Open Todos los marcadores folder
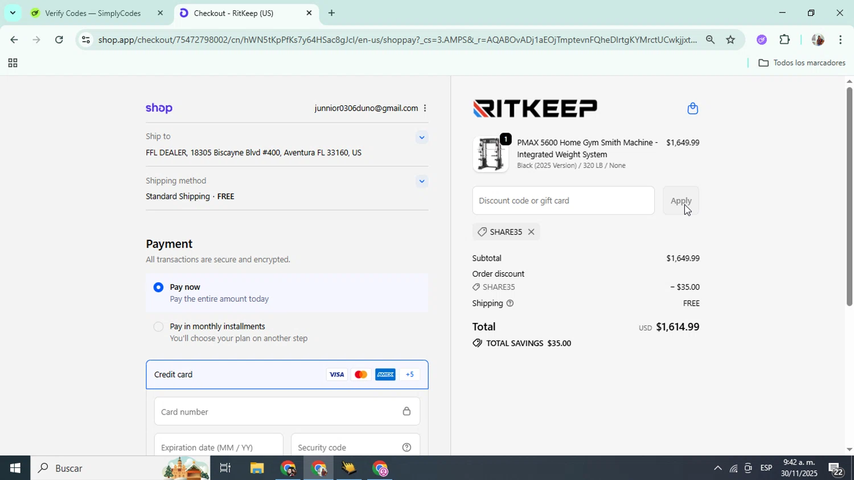854x480 pixels. 802,63
